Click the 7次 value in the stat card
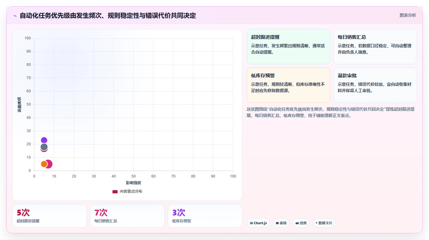 (101, 213)
